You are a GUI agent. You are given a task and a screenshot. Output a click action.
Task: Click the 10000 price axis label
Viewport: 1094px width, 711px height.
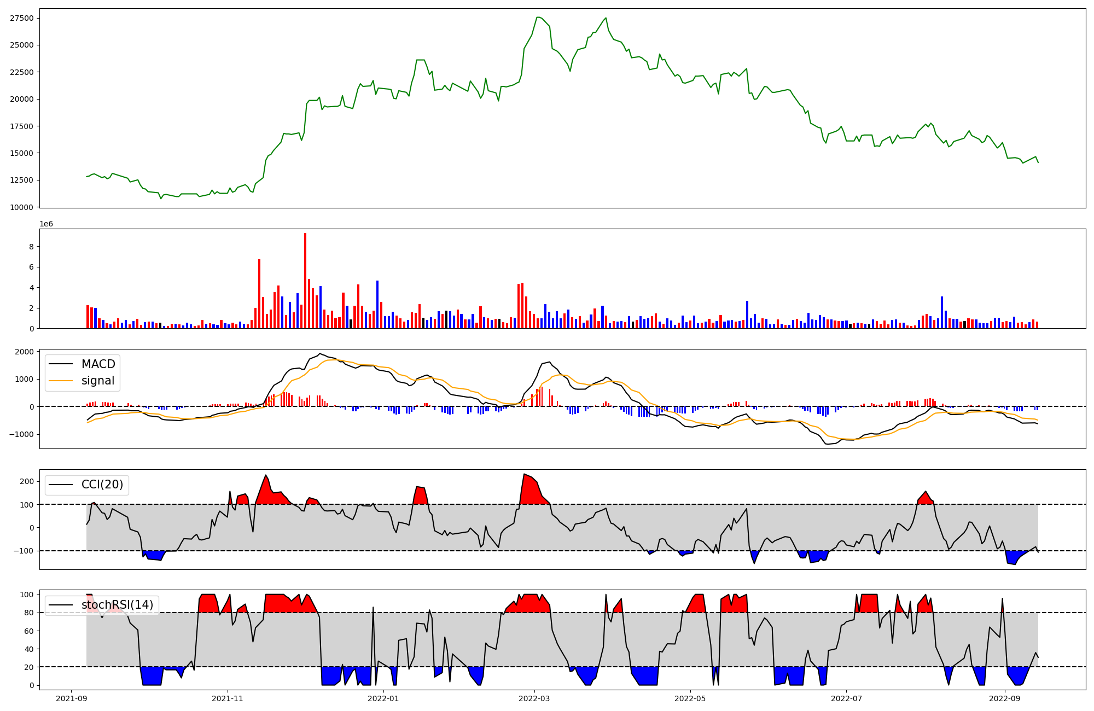click(22, 207)
